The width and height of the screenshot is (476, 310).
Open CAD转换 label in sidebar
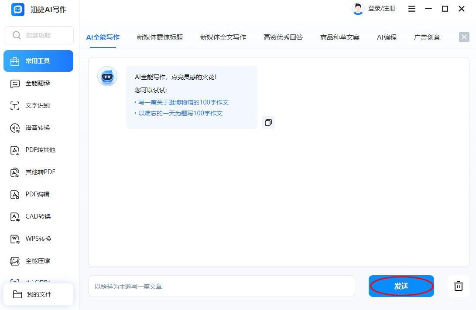click(38, 216)
